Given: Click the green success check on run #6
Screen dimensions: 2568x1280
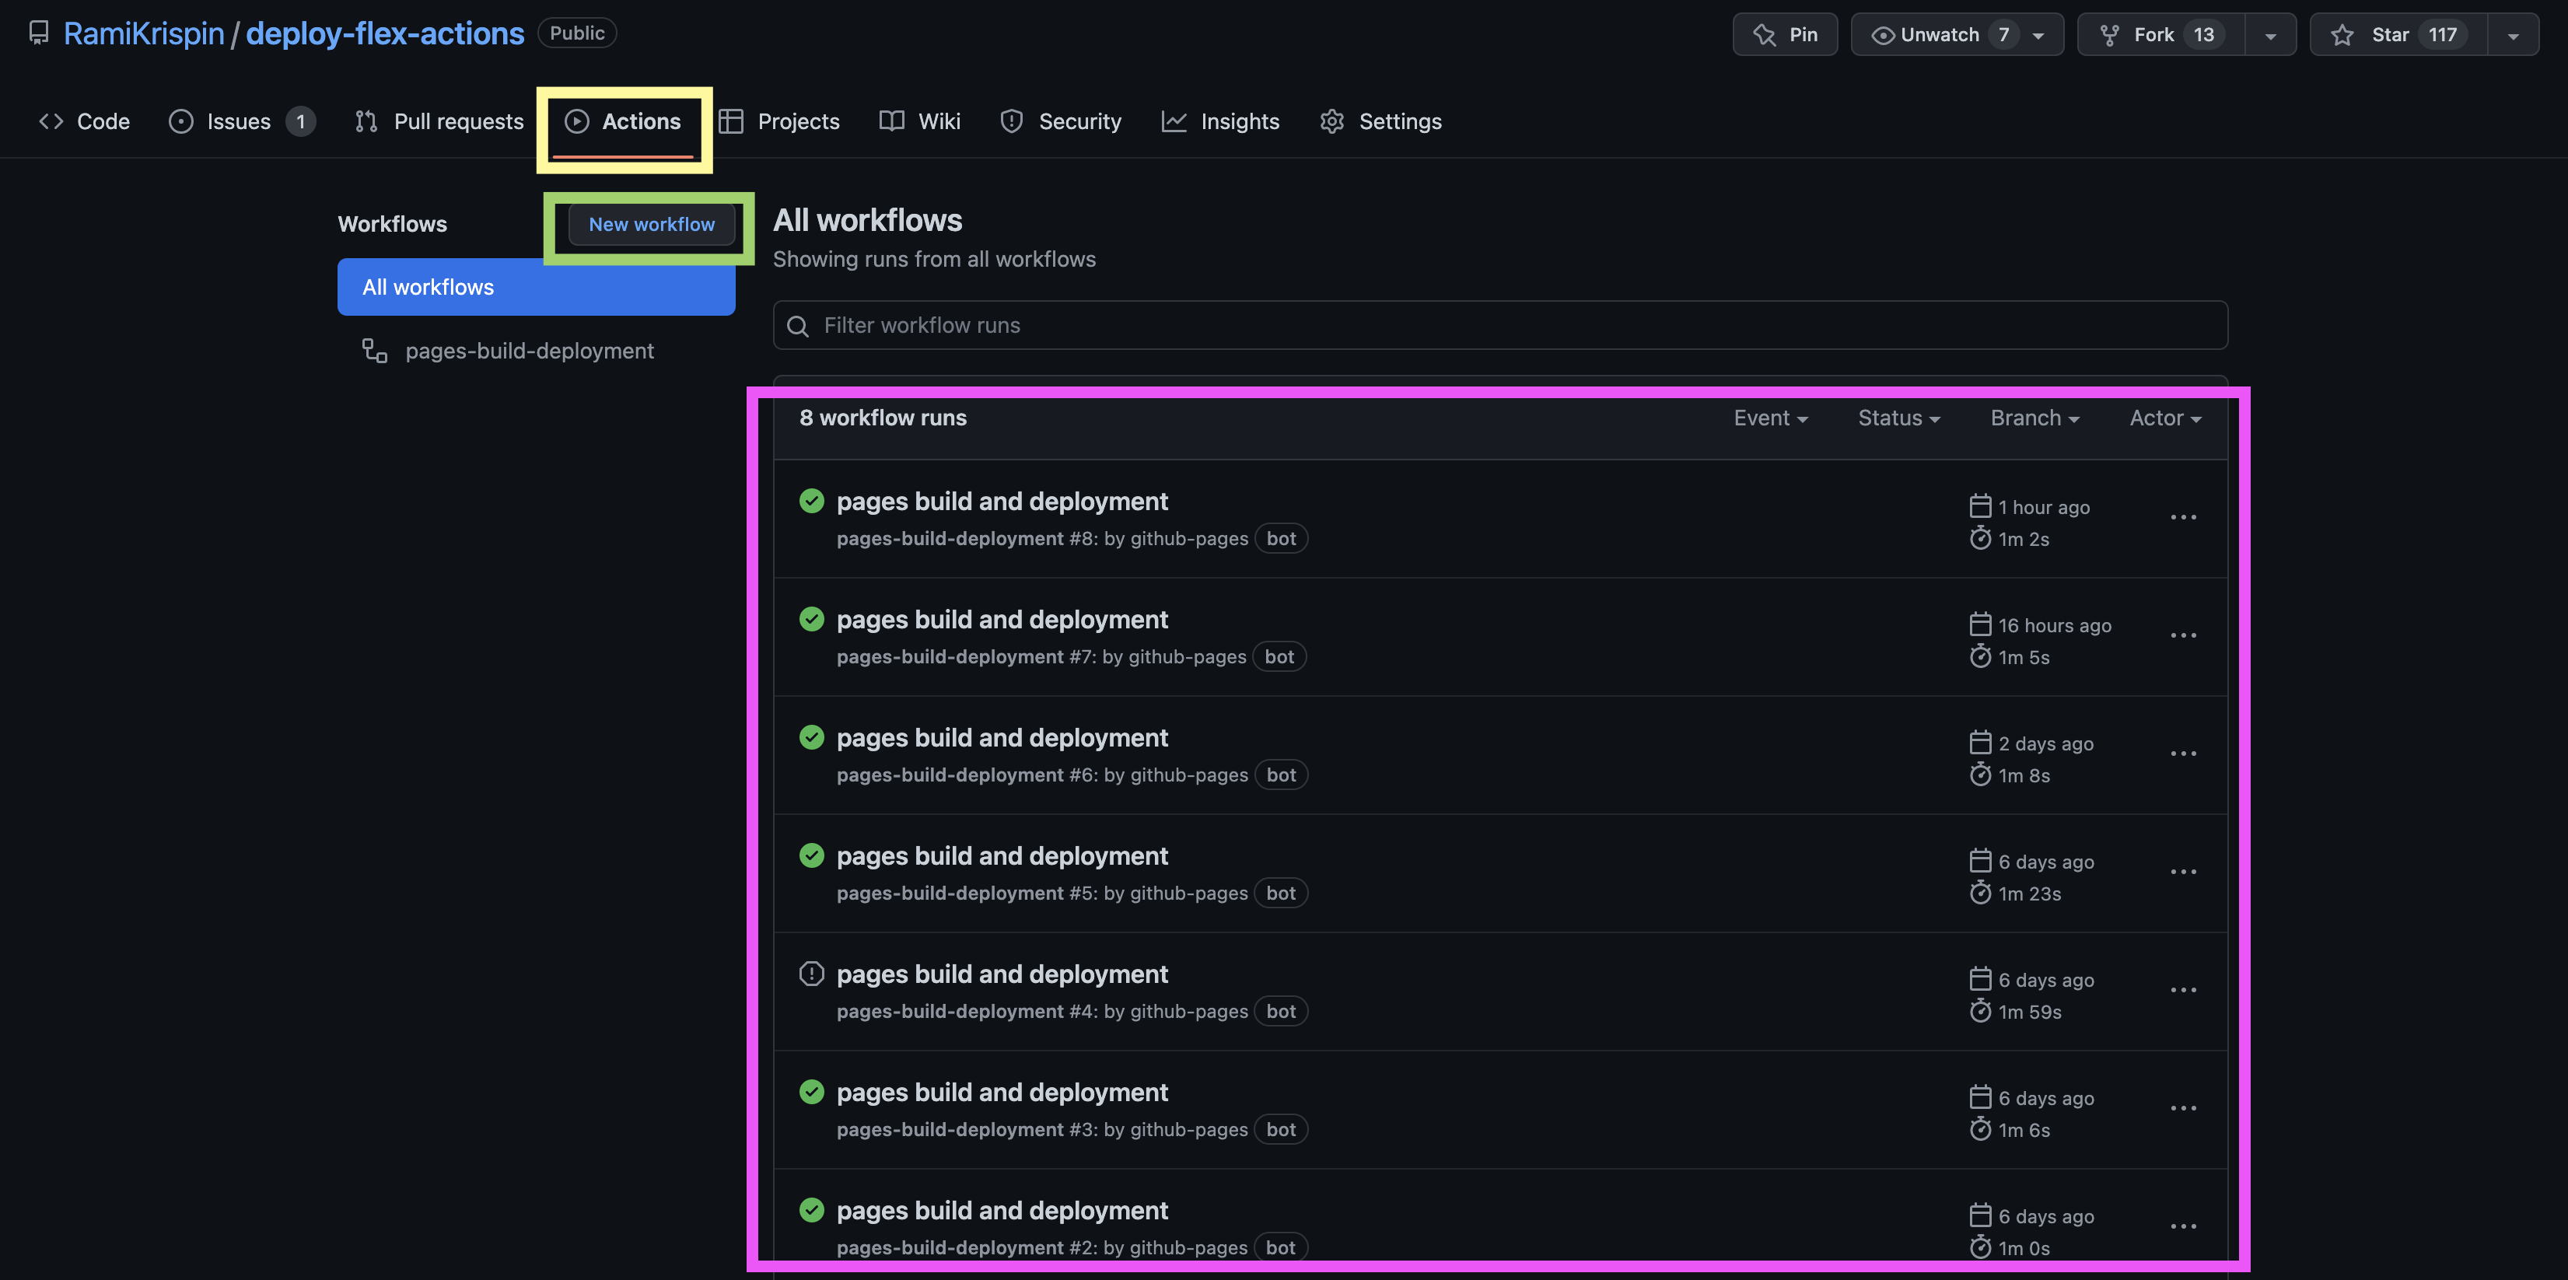Looking at the screenshot, I should pyautogui.click(x=811, y=738).
